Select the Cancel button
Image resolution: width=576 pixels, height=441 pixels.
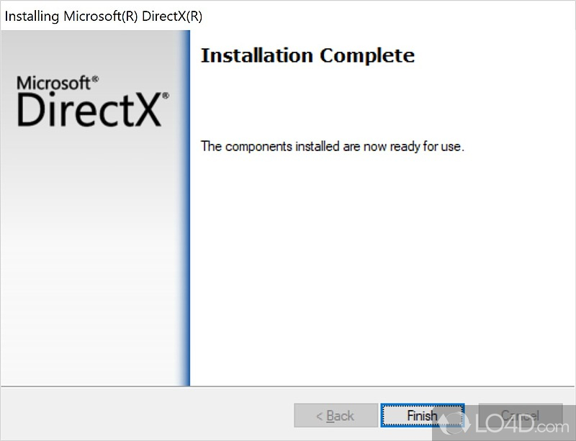point(520,415)
